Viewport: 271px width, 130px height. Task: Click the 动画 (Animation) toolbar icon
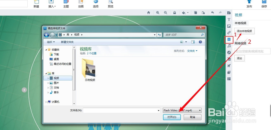point(81,4)
